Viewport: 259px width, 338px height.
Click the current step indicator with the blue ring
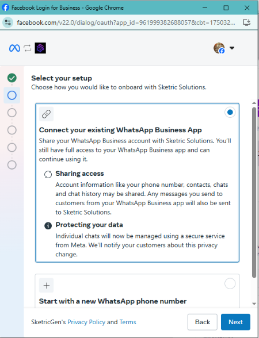[12, 95]
